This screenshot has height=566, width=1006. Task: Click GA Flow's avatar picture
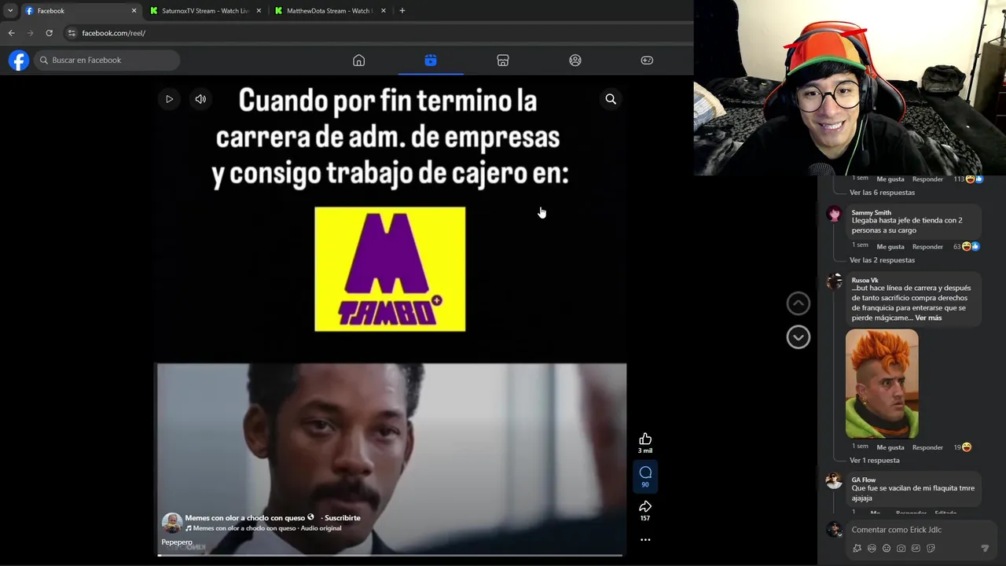tap(834, 481)
